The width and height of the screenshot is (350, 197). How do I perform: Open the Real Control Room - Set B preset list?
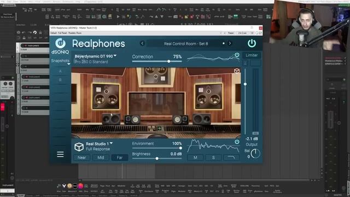[186, 44]
